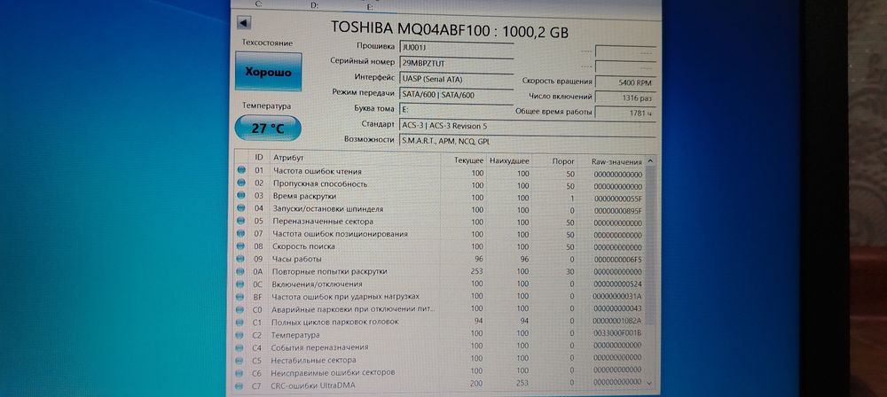Viewport: 887px width, 397px height.
Task: Select the row Пропускная способность
Action: coord(440,184)
